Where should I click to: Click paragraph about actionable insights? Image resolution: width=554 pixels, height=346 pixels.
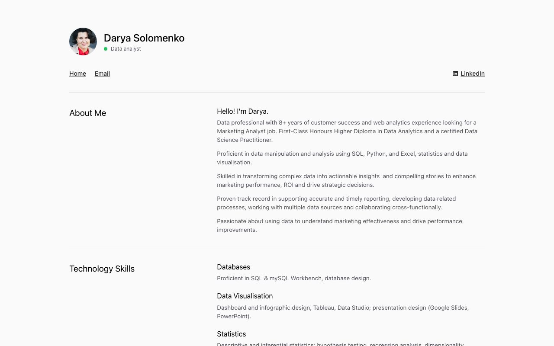click(346, 180)
